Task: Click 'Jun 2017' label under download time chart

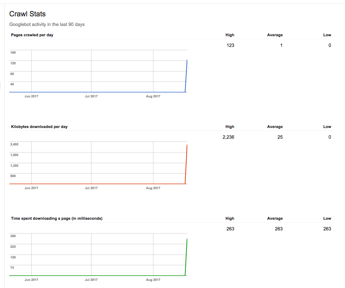Action: click(31, 280)
